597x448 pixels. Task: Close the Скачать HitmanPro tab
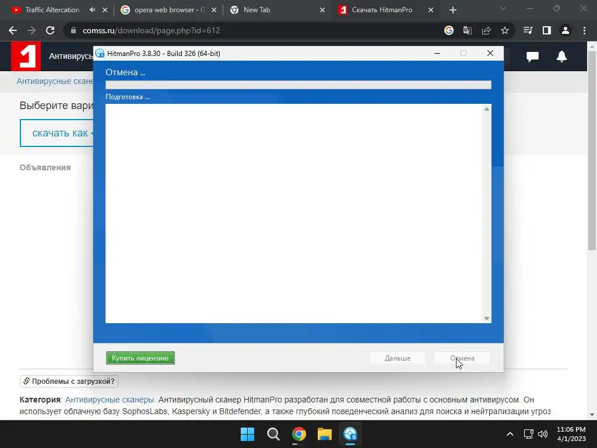click(431, 10)
